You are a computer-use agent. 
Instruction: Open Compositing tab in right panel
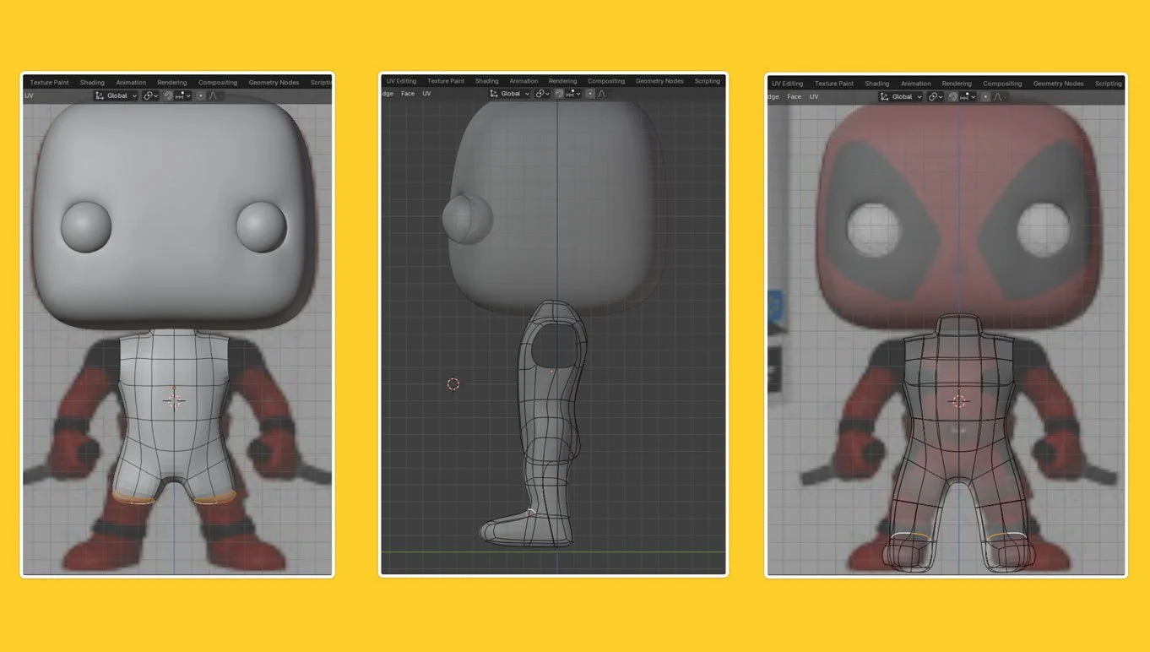[x=1002, y=84]
